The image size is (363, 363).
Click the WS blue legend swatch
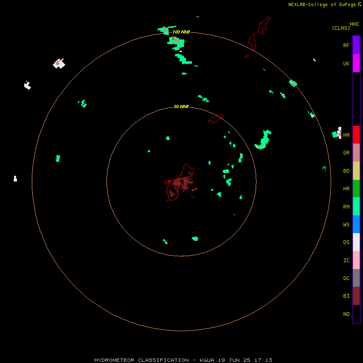point(356,224)
